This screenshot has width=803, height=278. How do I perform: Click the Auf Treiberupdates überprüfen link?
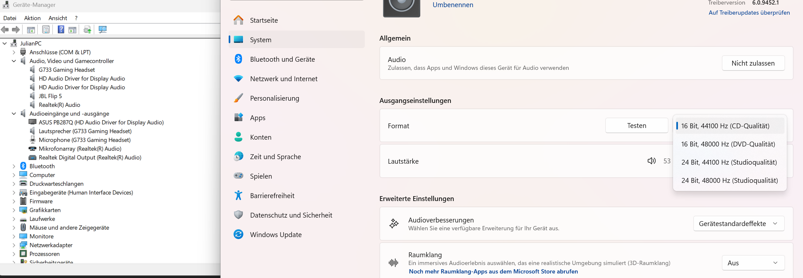point(749,13)
